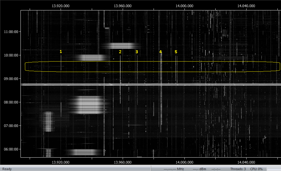
Task: Click the 11:00:00 time axis label
Action: (x=11, y=32)
